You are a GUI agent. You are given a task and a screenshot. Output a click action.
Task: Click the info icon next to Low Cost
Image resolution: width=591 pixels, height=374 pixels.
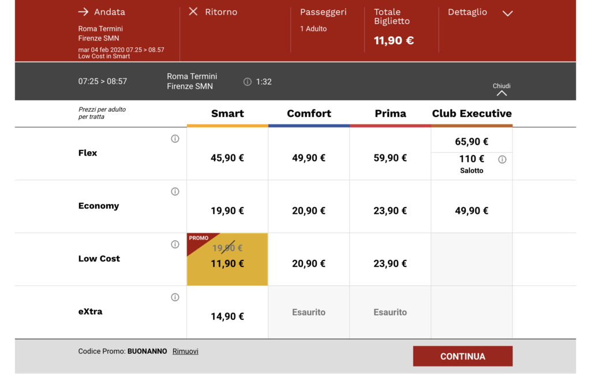(x=175, y=244)
